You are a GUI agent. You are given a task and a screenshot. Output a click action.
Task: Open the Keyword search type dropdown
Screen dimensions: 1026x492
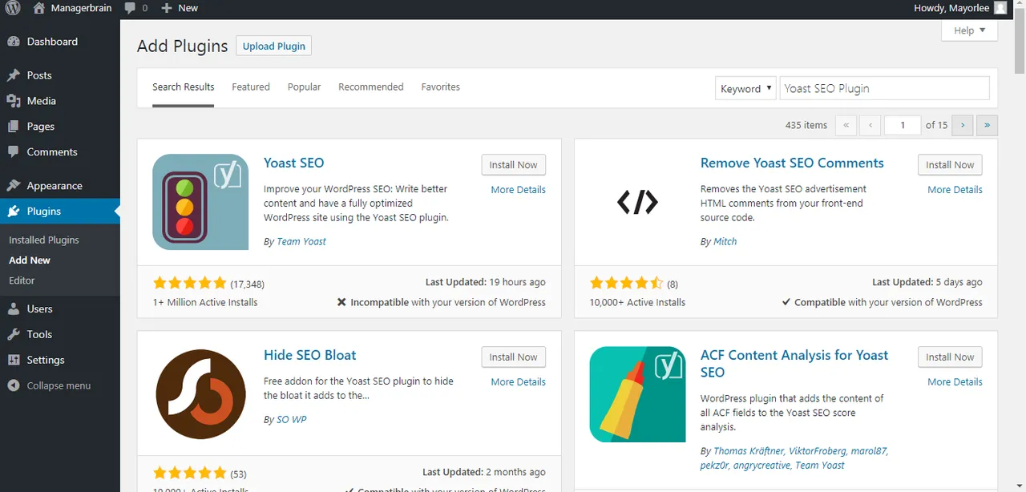pyautogui.click(x=745, y=88)
